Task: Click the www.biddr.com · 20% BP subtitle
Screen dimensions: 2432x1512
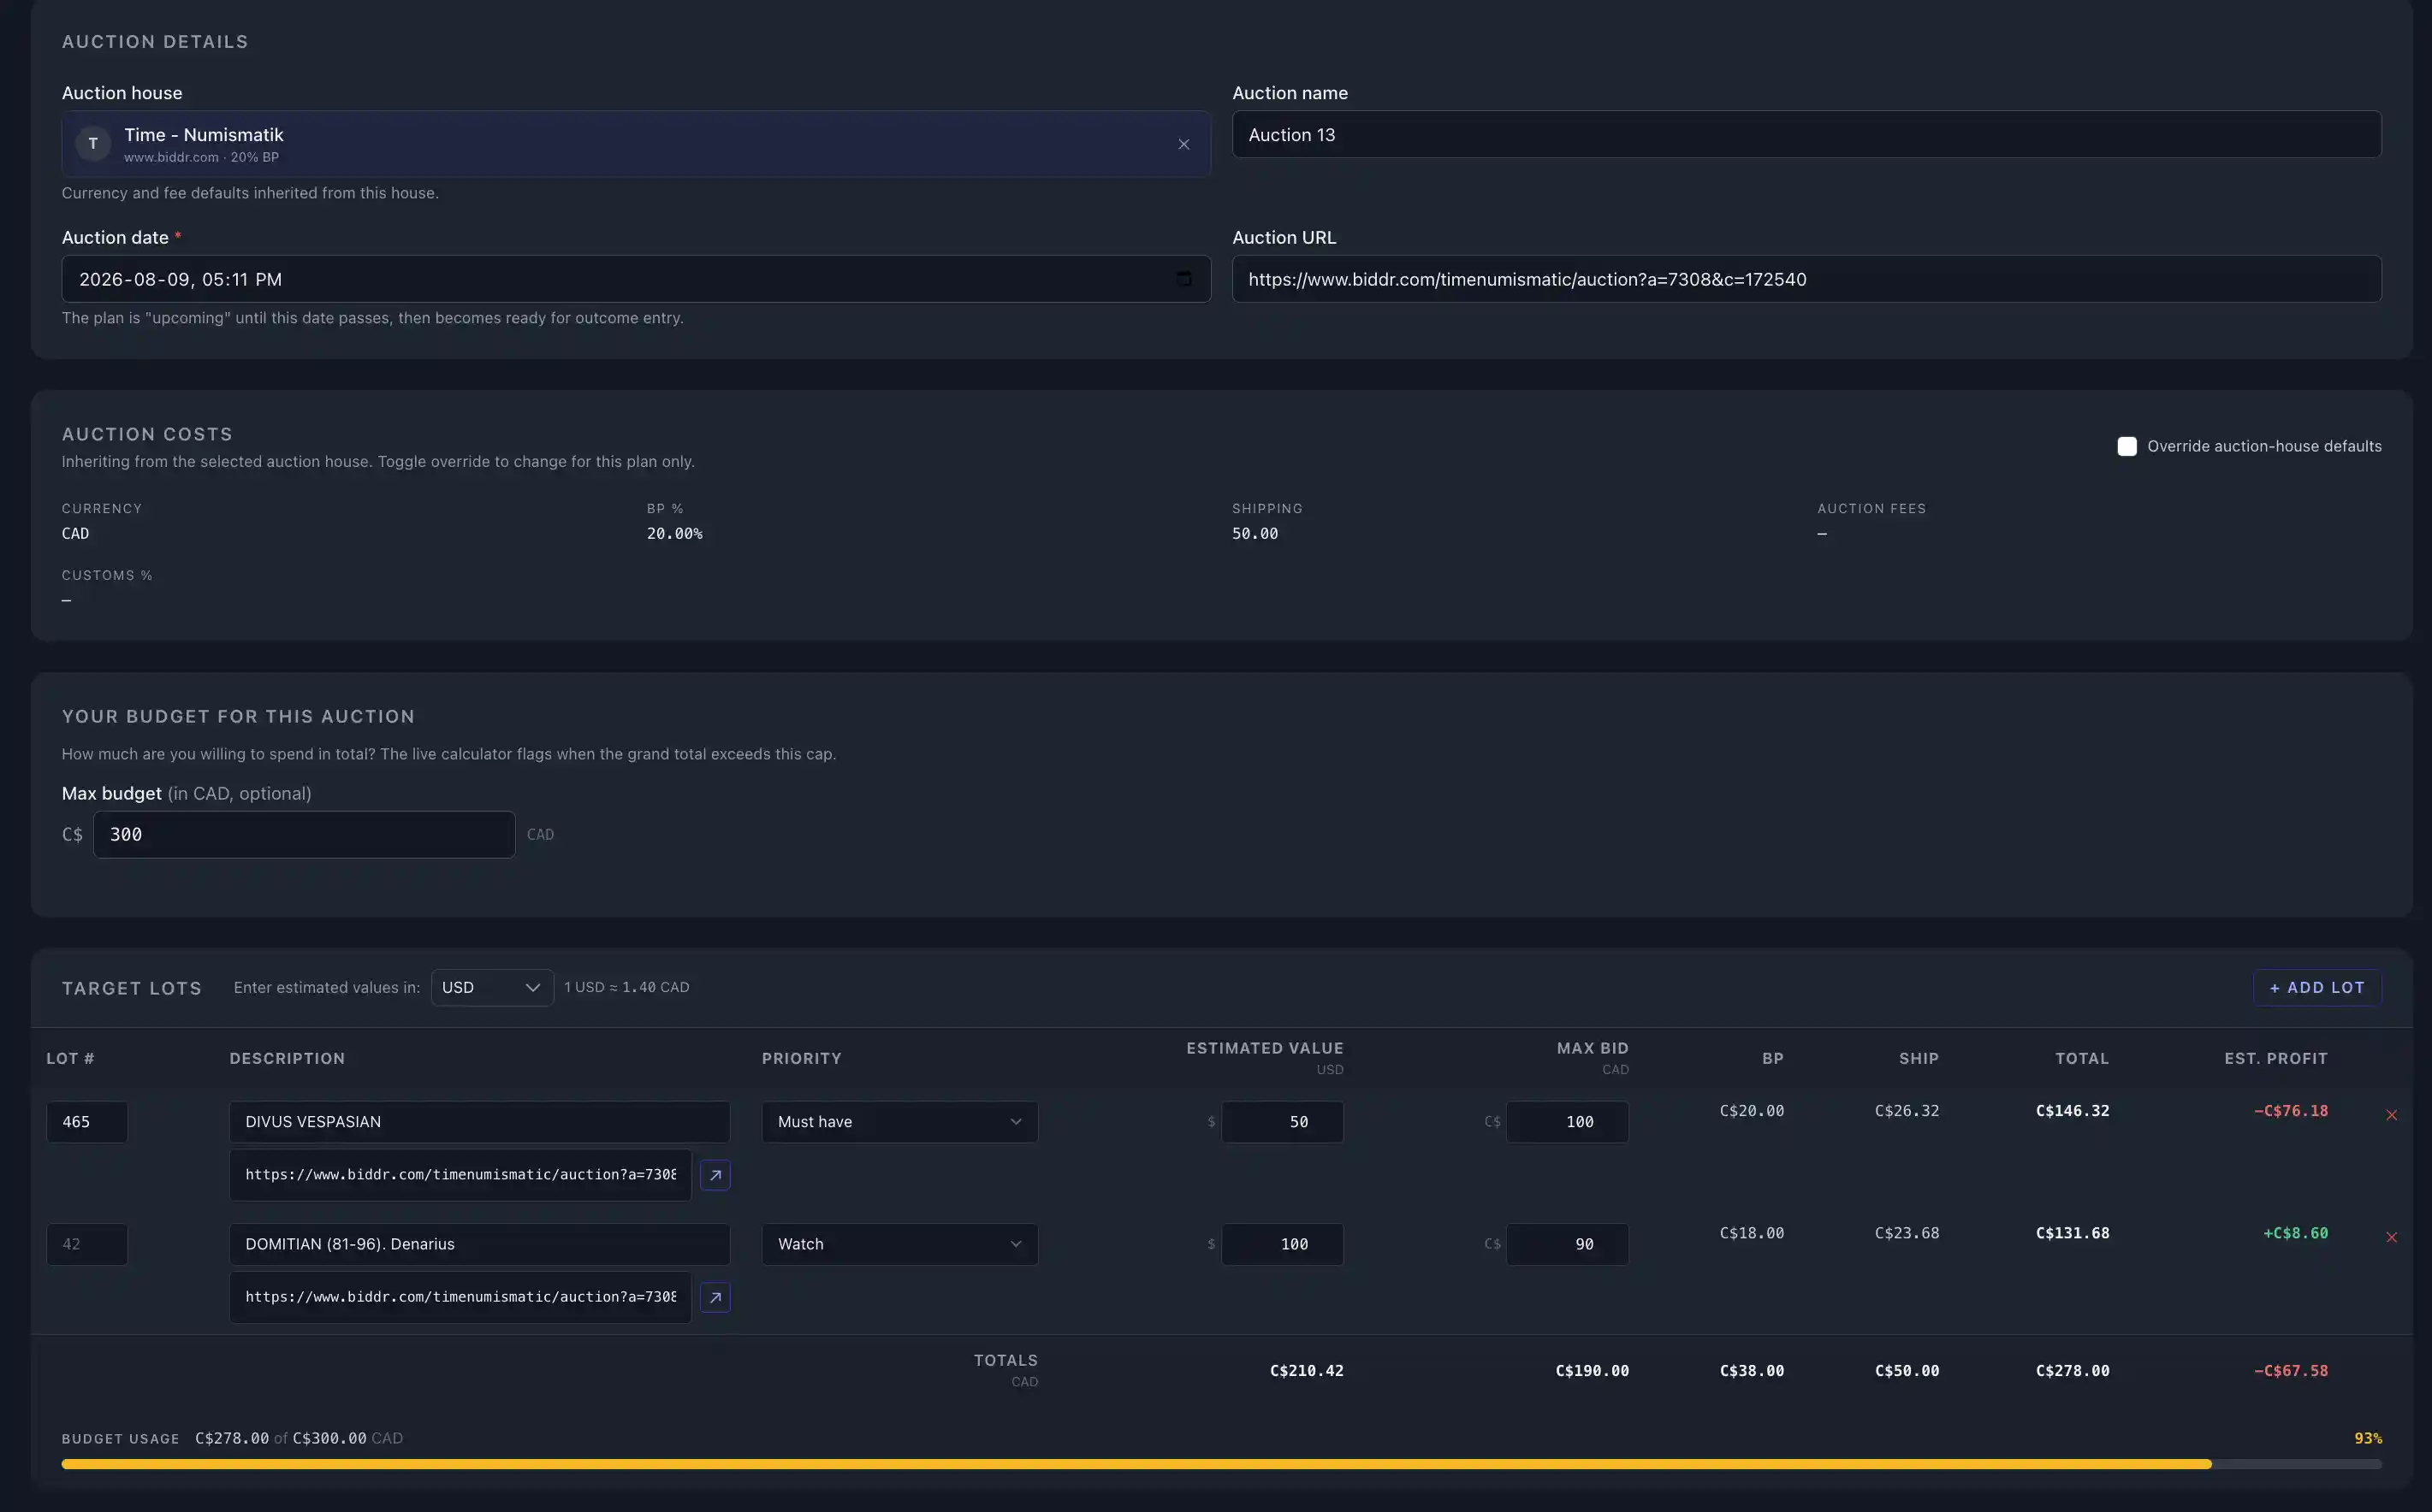Action: point(201,157)
